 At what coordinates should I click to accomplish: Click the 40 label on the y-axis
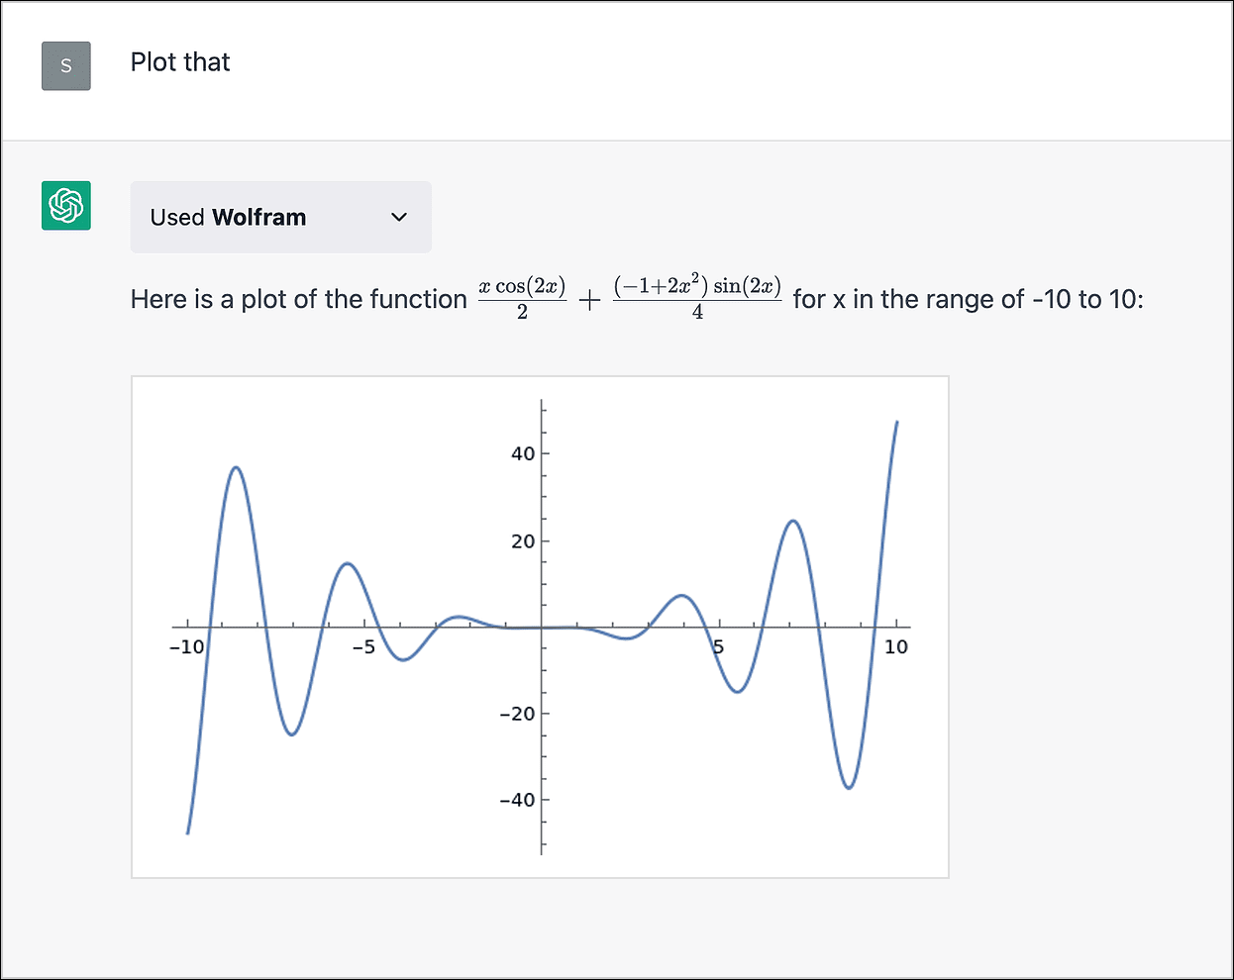pyautogui.click(x=523, y=454)
